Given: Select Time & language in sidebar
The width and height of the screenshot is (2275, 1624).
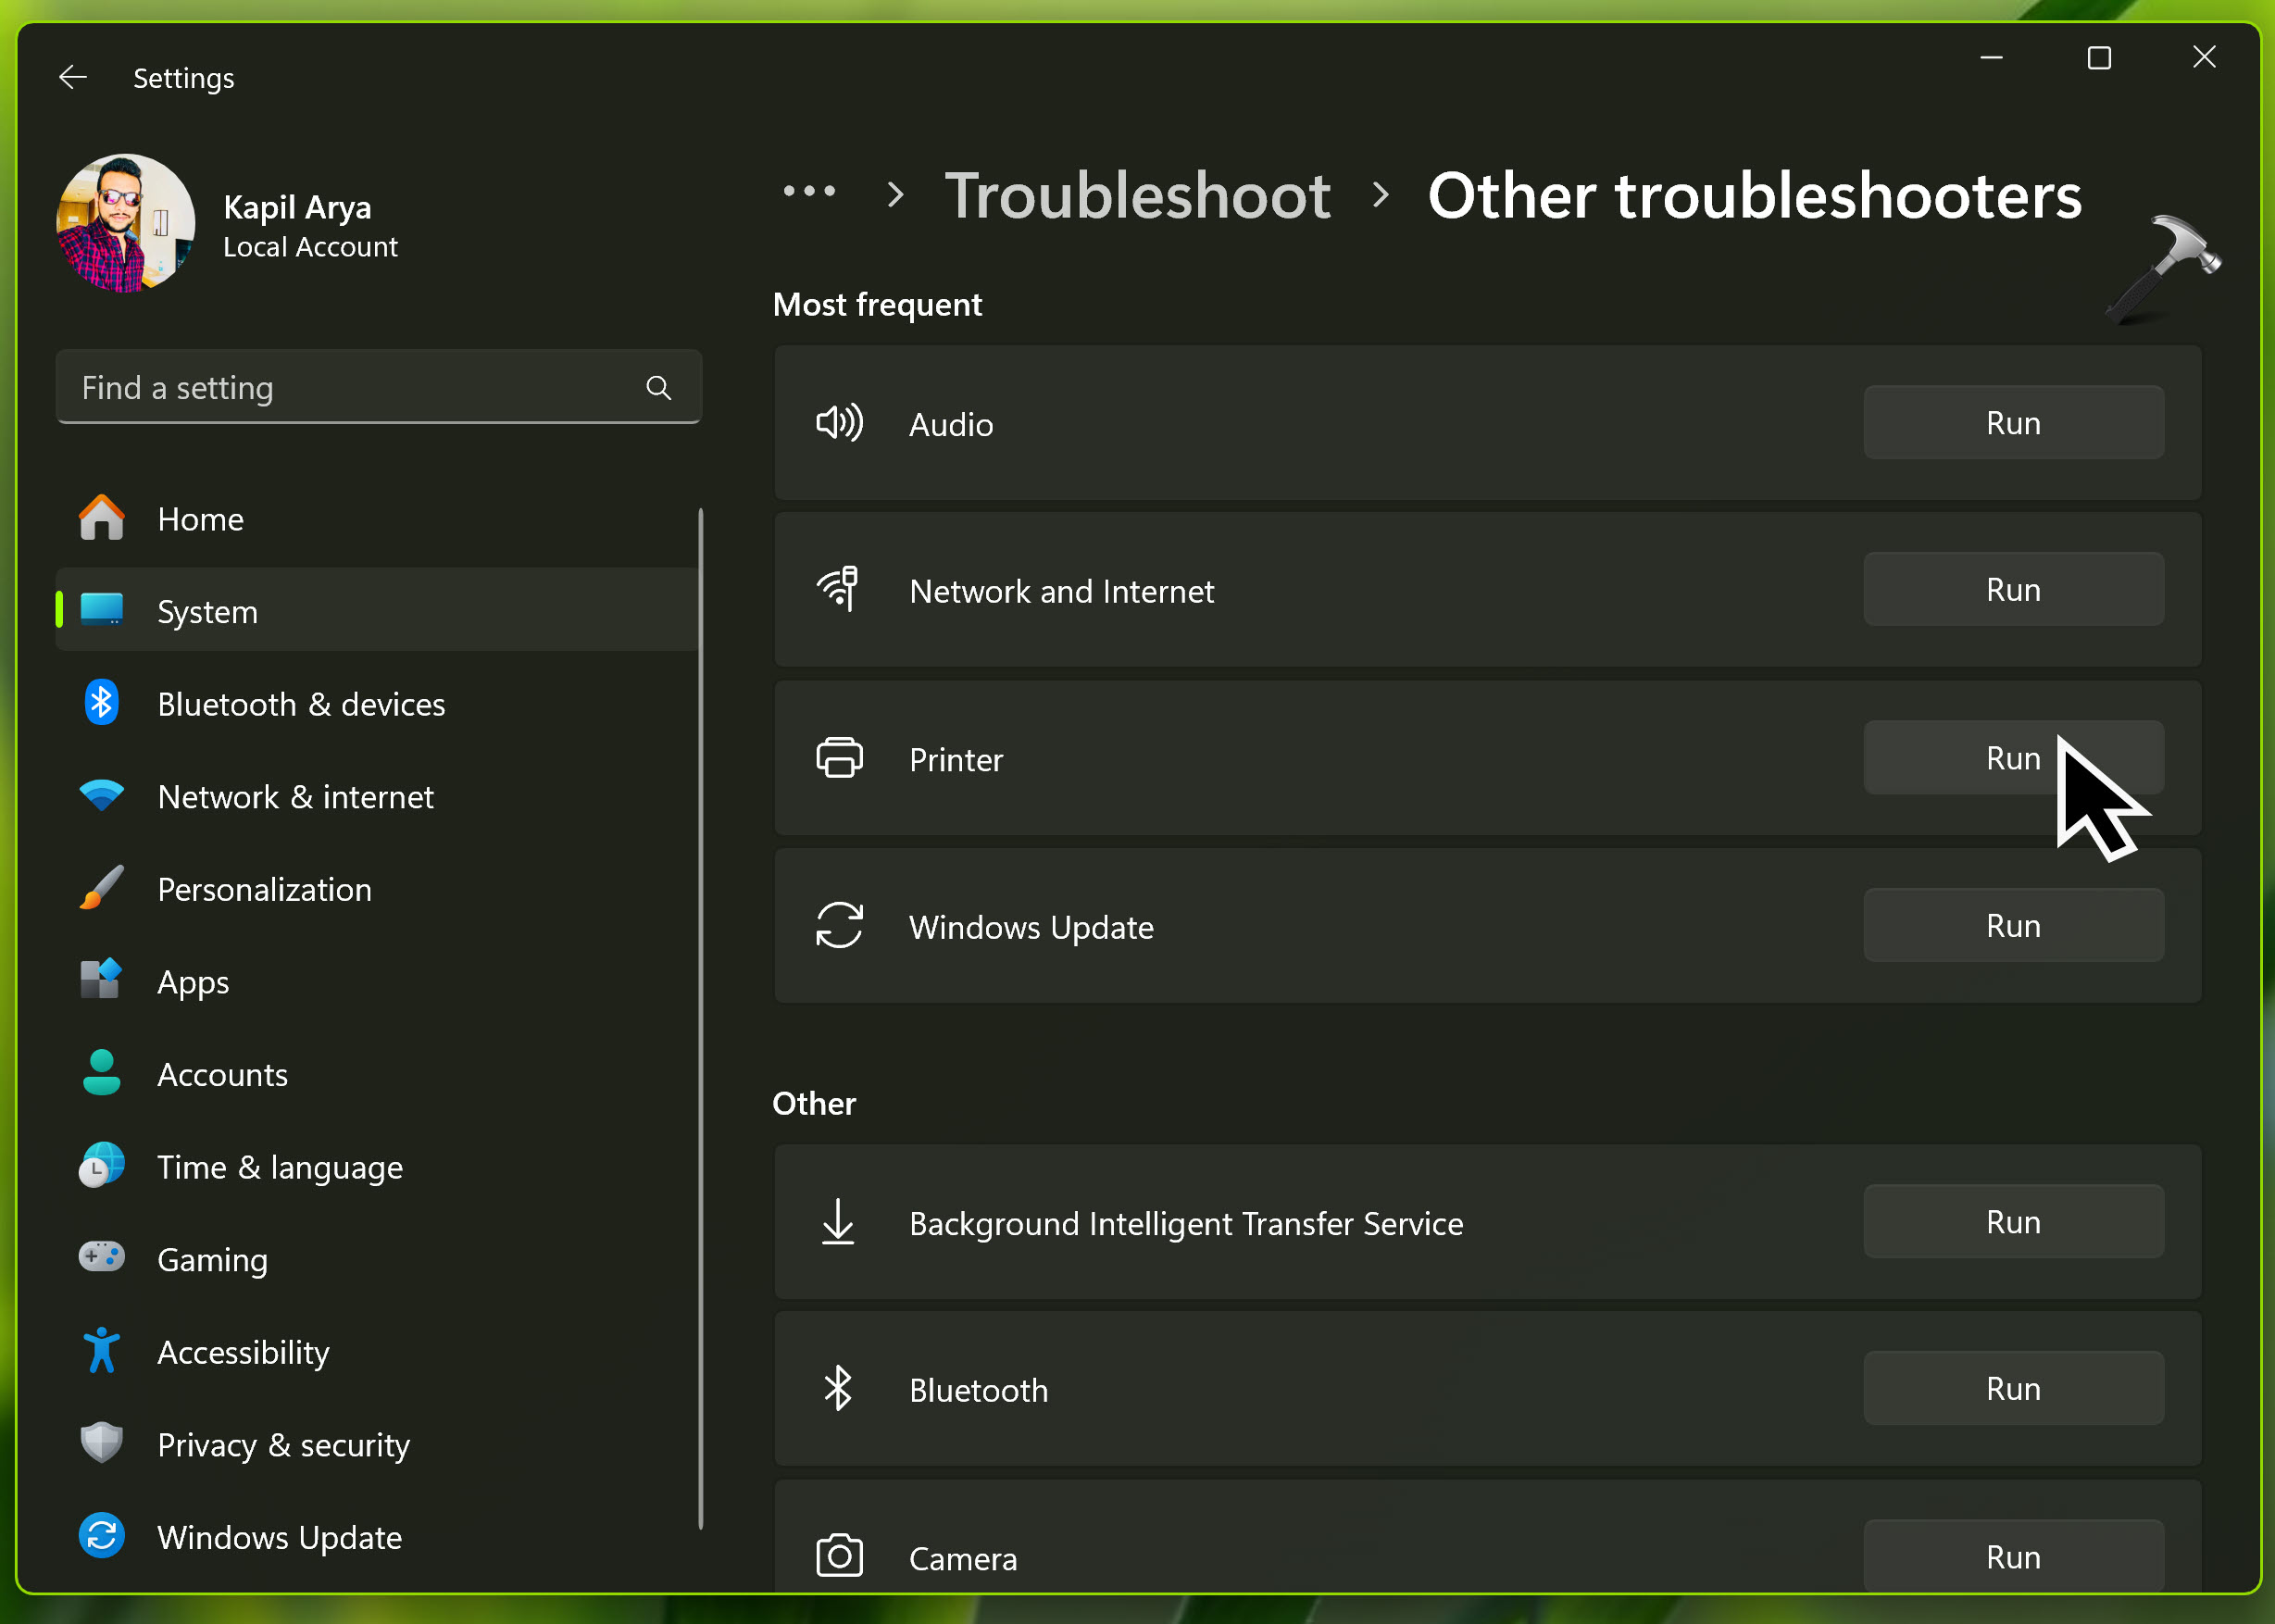Looking at the screenshot, I should coord(280,1167).
